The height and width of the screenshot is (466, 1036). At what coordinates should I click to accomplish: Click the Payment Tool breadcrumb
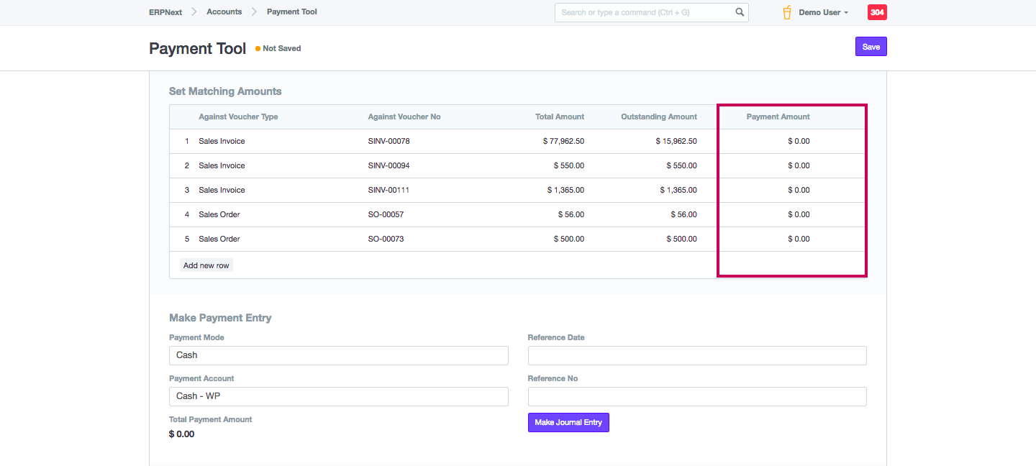click(291, 12)
